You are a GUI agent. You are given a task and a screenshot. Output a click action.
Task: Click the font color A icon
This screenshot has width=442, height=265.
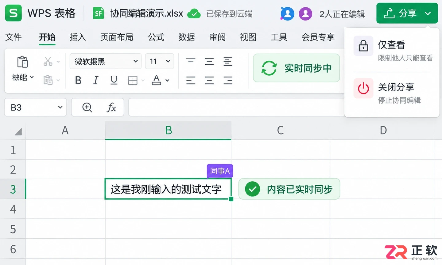(157, 80)
